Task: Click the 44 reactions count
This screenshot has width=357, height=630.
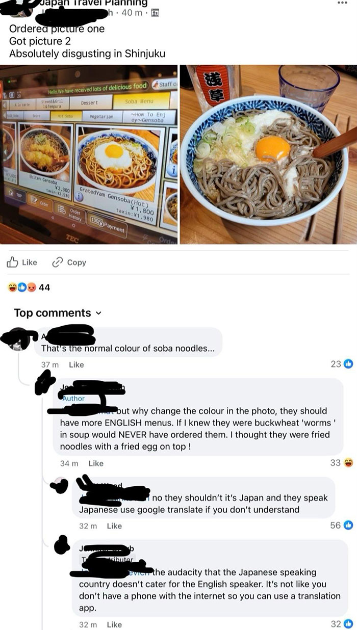Action: click(44, 287)
